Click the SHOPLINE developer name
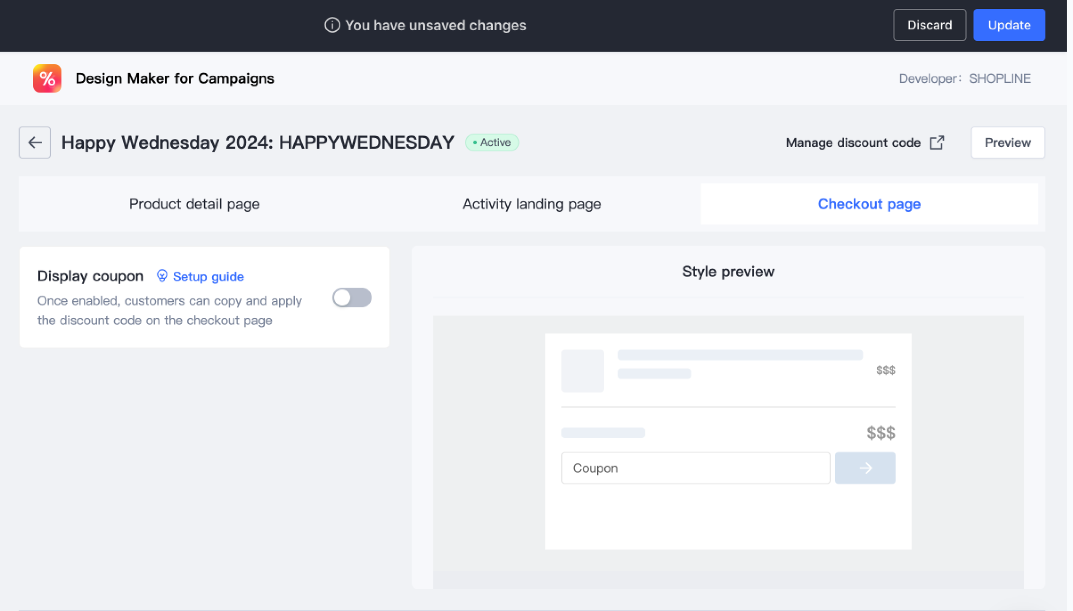Screen dimensions: 1073x611 (x=1000, y=79)
